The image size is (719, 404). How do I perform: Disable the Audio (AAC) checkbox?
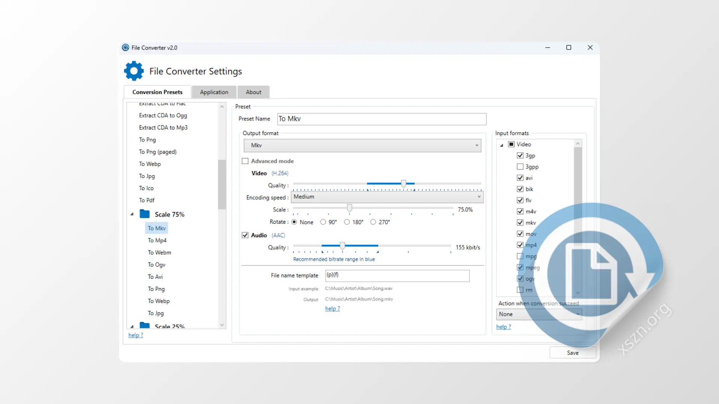coord(245,235)
